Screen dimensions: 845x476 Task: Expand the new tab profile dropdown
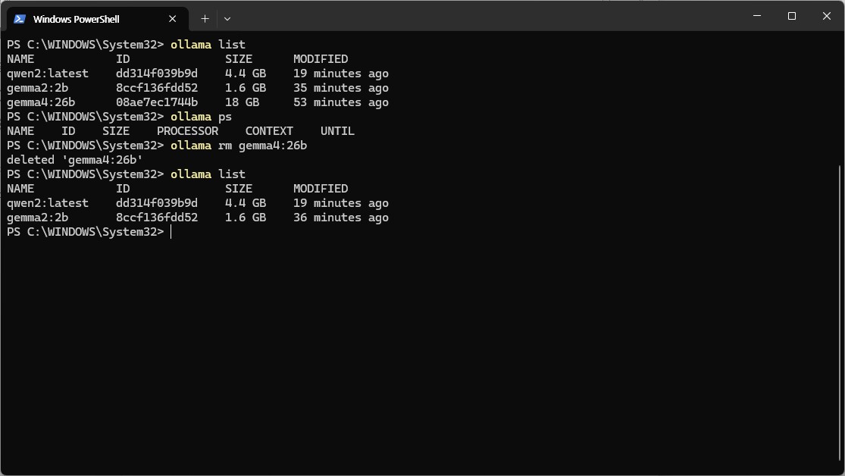tap(227, 19)
